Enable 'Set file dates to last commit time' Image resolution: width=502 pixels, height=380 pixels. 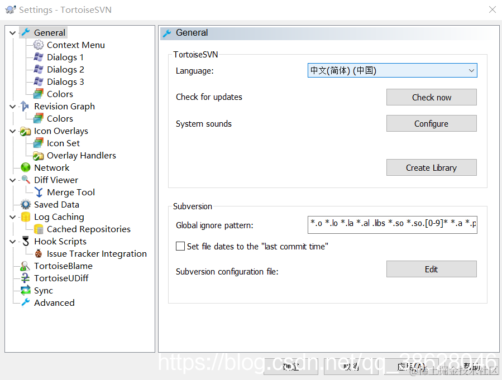click(180, 246)
